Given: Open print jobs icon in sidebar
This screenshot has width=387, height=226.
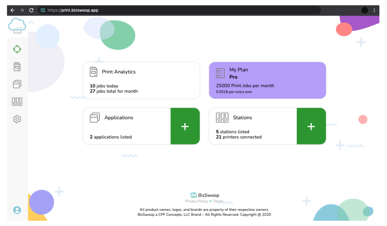Looking at the screenshot, I should [x=17, y=67].
